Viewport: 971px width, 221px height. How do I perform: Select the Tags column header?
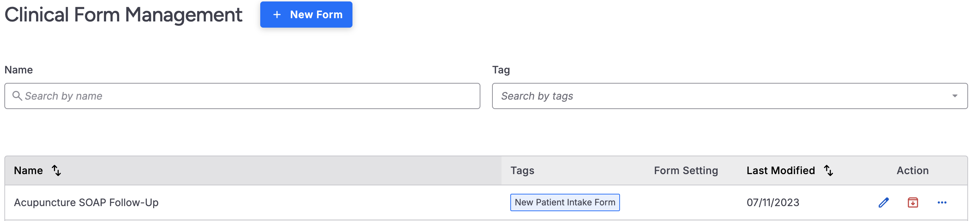pyautogui.click(x=522, y=170)
